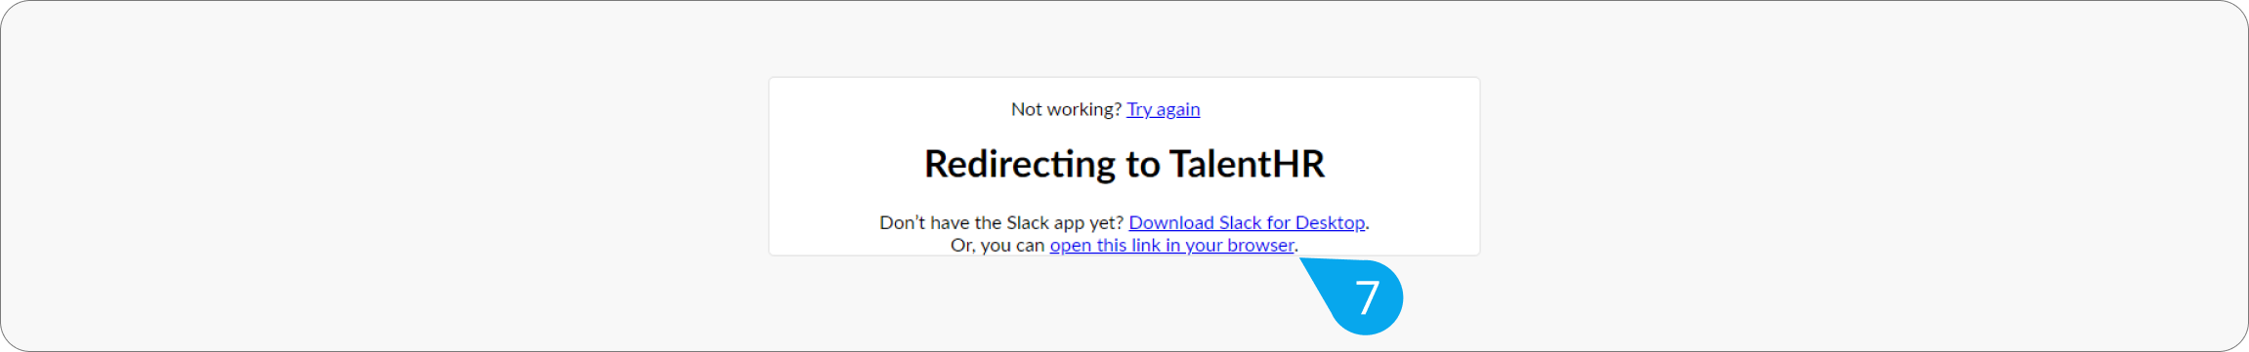Follow the Try again link

tap(1163, 109)
